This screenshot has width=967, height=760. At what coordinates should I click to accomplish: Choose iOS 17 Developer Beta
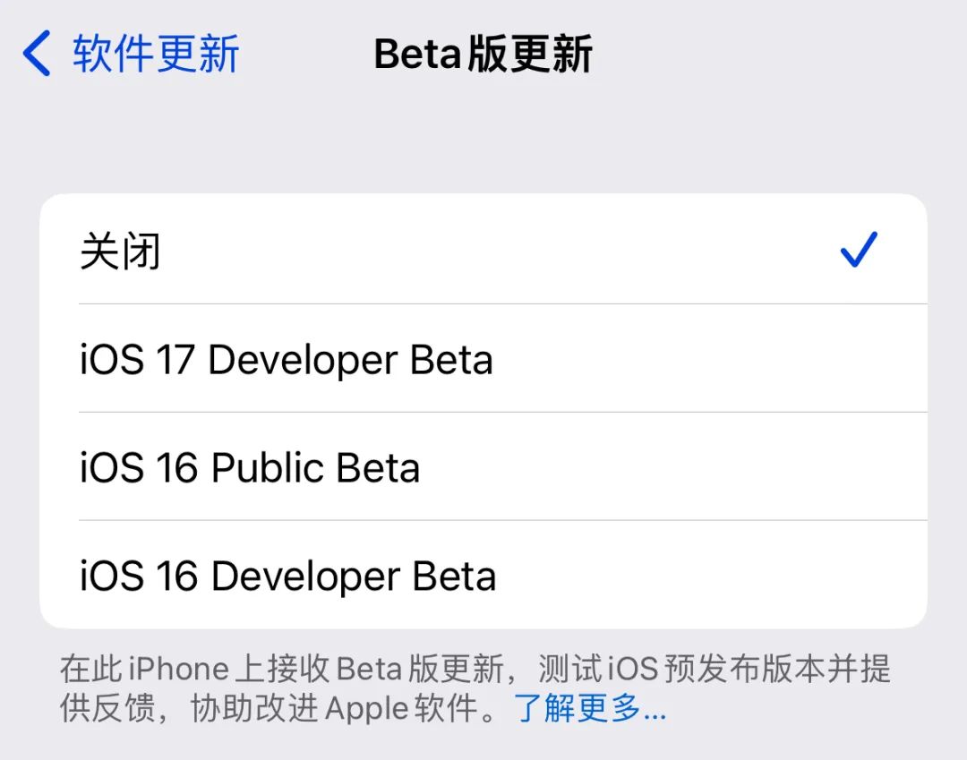pos(287,360)
